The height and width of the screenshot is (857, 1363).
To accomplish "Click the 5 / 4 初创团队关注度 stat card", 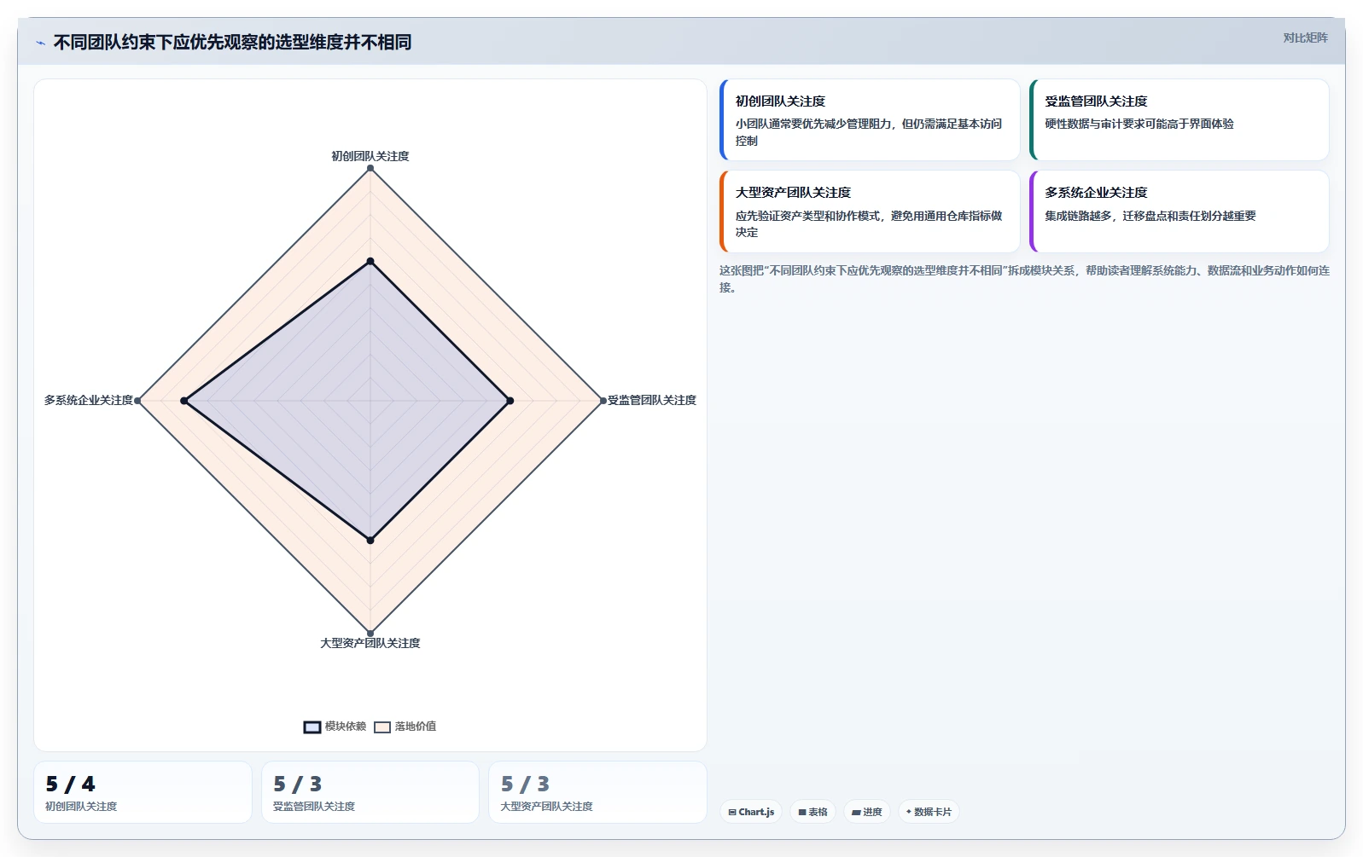I will (143, 792).
